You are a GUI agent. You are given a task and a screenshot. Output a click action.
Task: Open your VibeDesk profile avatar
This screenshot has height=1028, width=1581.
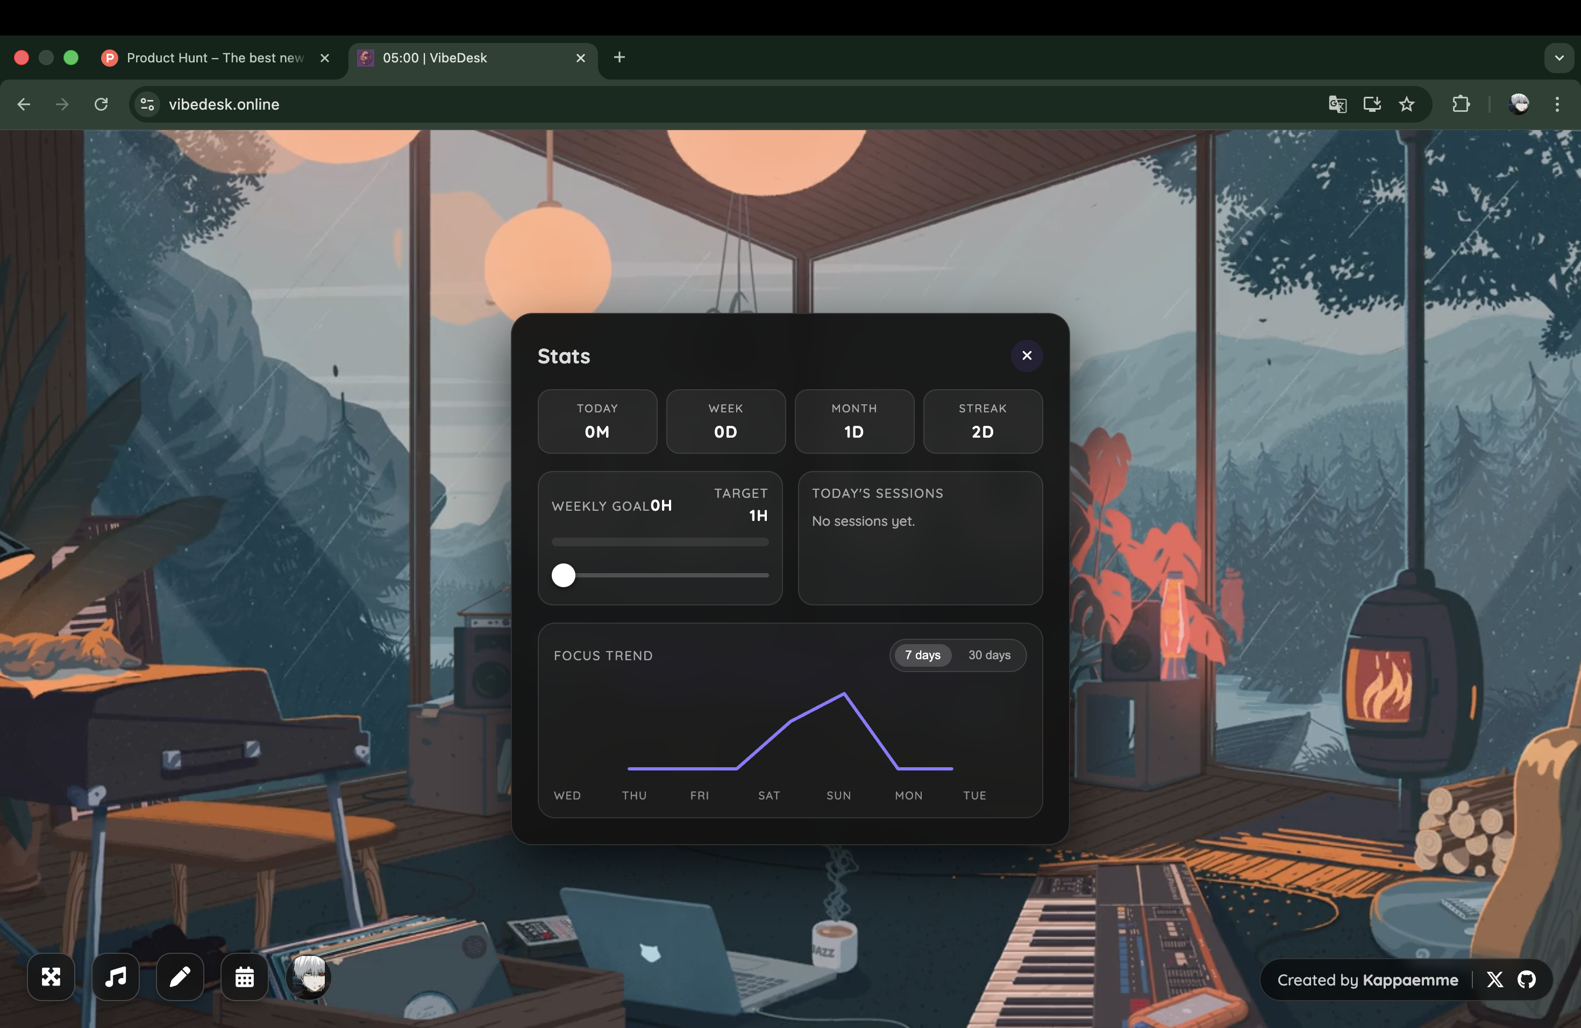click(308, 977)
